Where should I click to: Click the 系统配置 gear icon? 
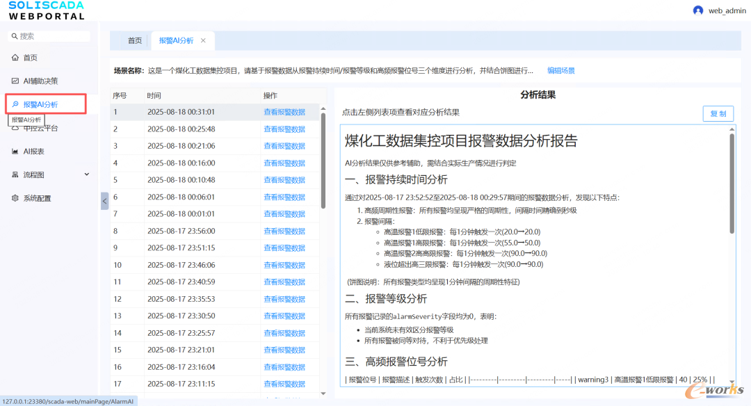pyautogui.click(x=15, y=198)
